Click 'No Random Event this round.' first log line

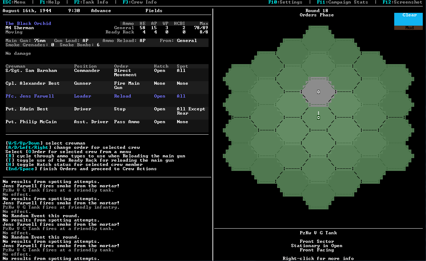(41, 216)
